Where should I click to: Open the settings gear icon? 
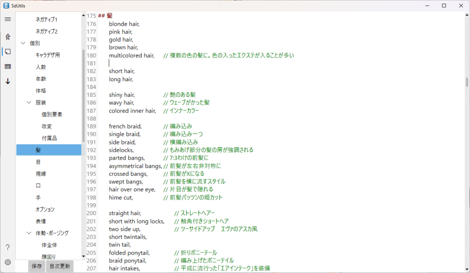tap(8, 262)
